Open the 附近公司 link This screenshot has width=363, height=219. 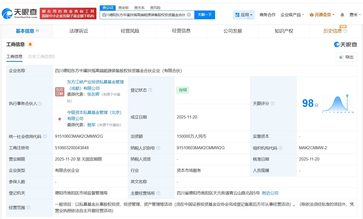coord(270,193)
